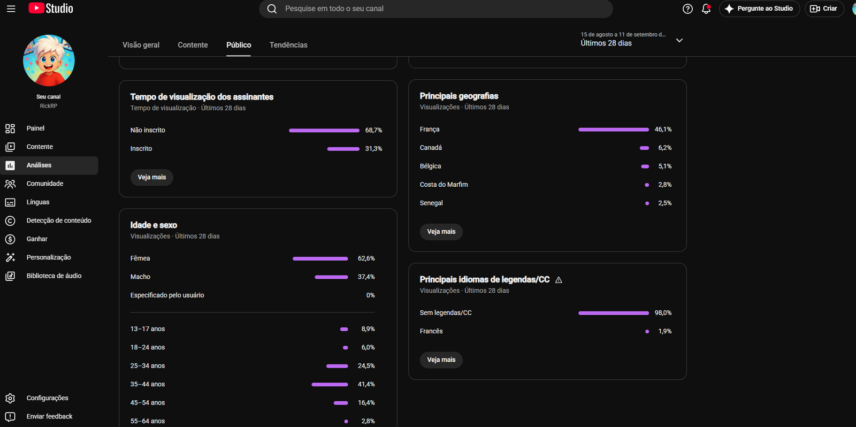The width and height of the screenshot is (856, 427).
Task: Open the hamburger navigation menu
Action: point(11,9)
